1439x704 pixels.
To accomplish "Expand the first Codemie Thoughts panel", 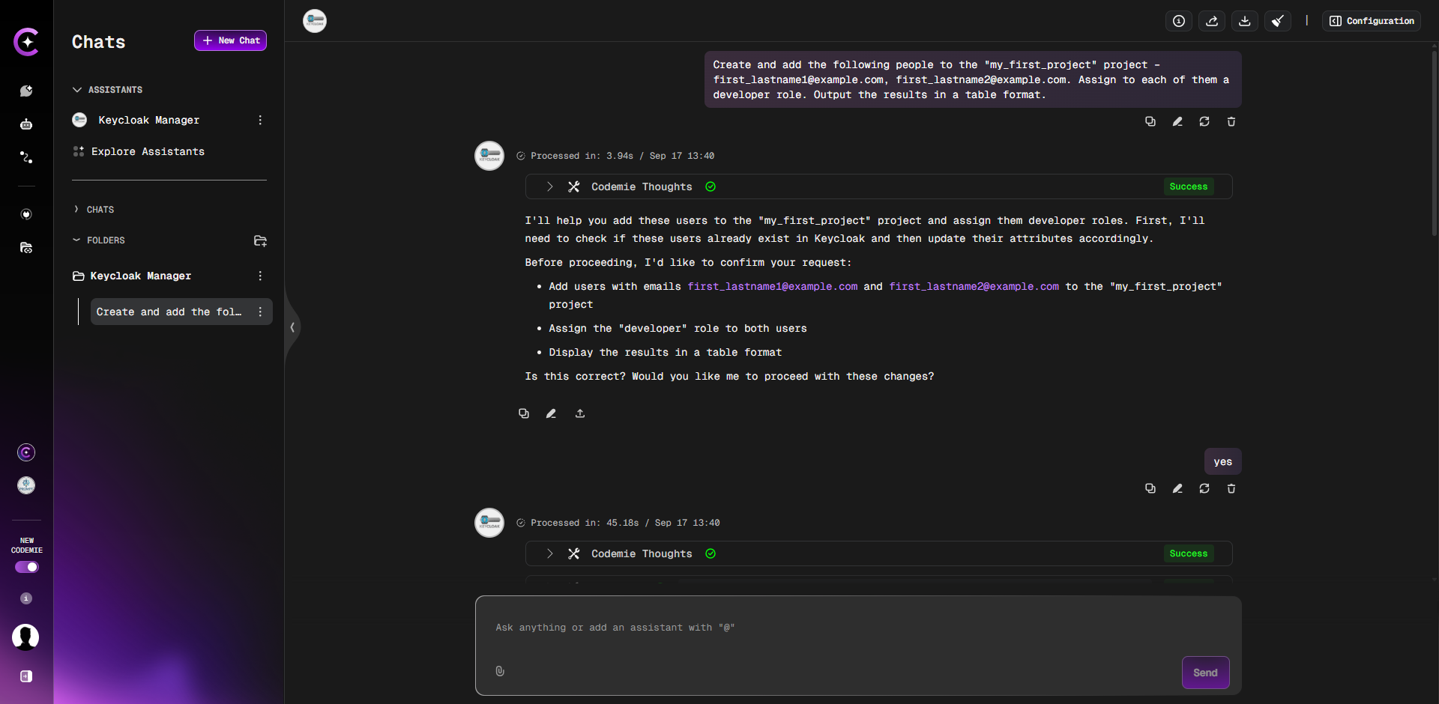I will (x=549, y=186).
